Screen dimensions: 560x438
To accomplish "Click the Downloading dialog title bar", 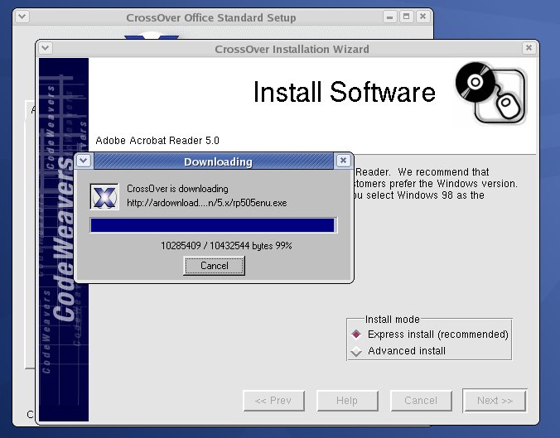I will [x=217, y=161].
